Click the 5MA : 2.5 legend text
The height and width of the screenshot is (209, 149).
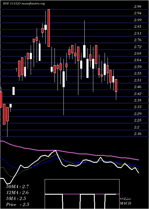(16, 199)
